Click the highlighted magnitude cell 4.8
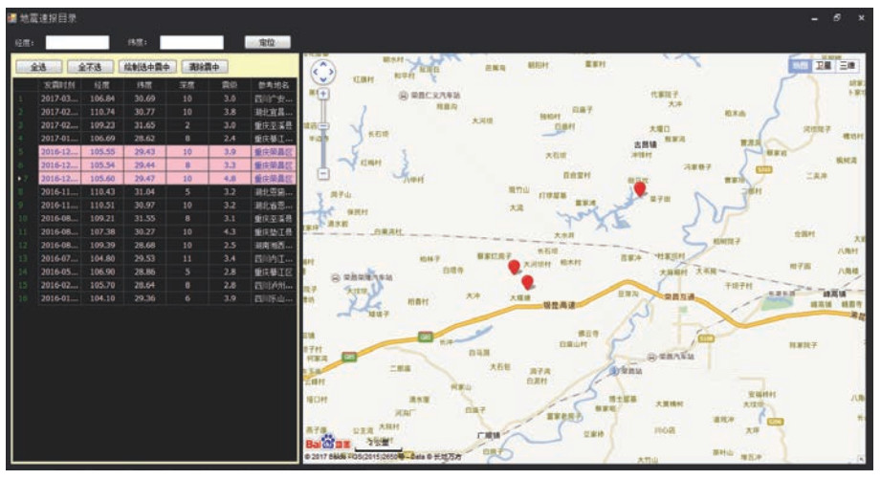Image resolution: width=881 pixels, height=479 pixels. tap(230, 179)
